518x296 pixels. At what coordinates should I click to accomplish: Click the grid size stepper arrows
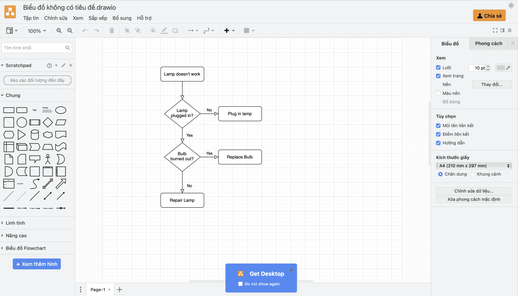pos(488,68)
